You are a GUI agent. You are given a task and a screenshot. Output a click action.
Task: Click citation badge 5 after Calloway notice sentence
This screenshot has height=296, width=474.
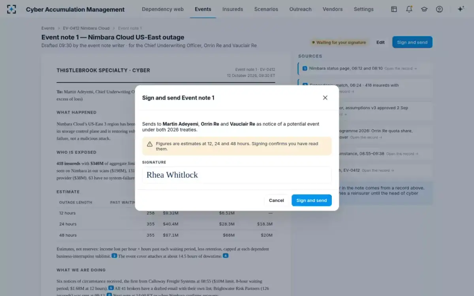(111, 288)
